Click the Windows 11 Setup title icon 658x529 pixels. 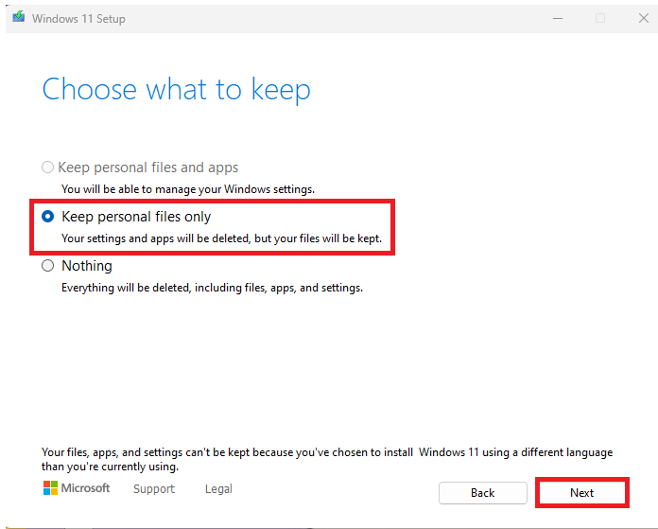(x=19, y=18)
